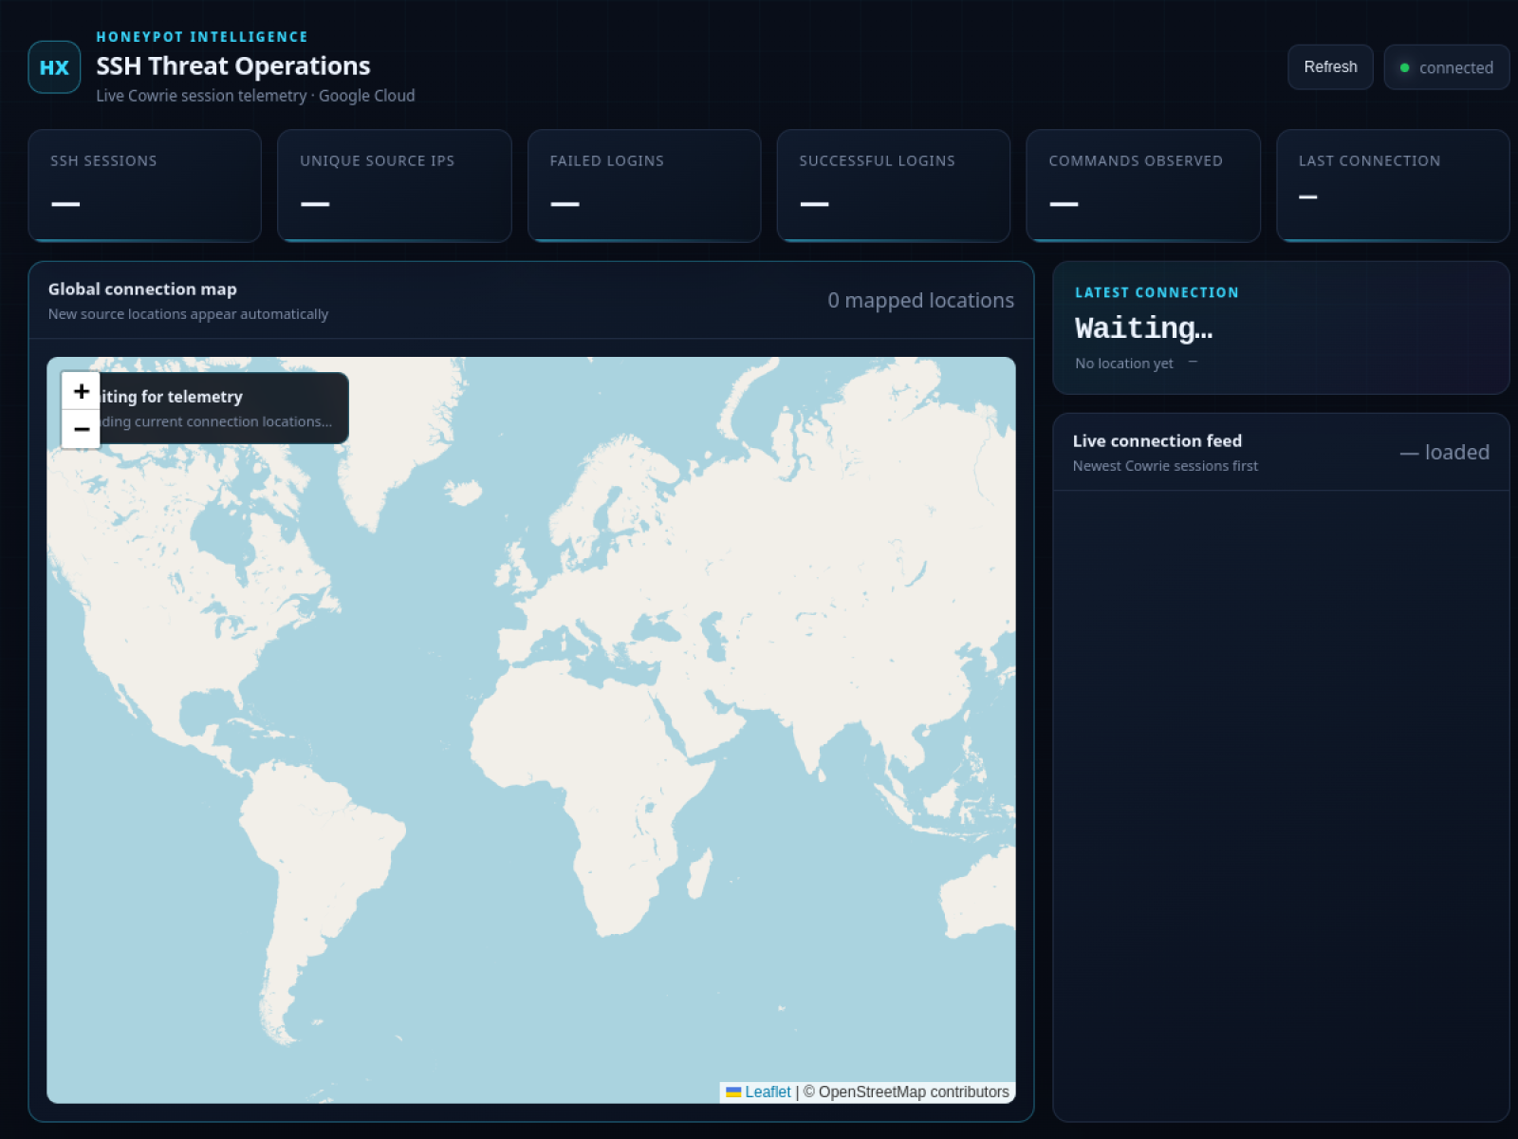Click the Live connection feed heading
Image resolution: width=1518 pixels, height=1139 pixels.
[x=1157, y=441]
